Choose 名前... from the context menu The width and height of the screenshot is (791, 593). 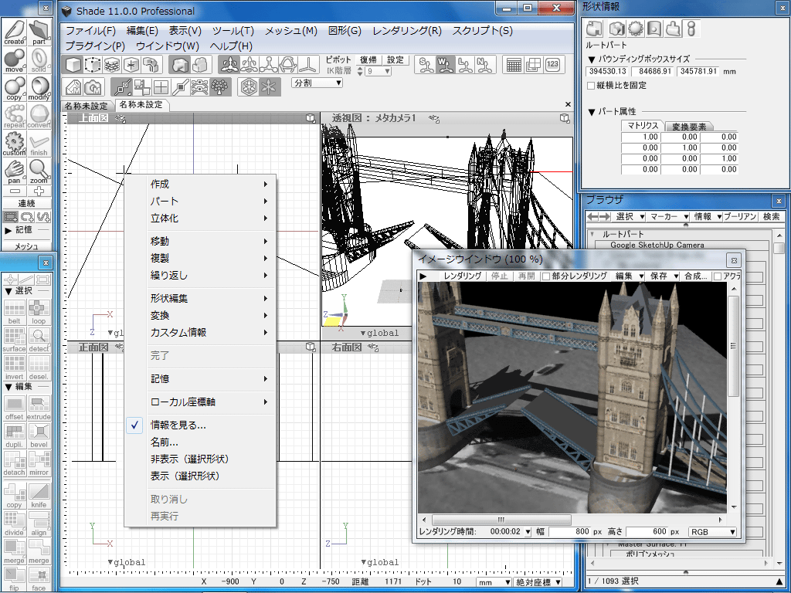pyautogui.click(x=200, y=442)
